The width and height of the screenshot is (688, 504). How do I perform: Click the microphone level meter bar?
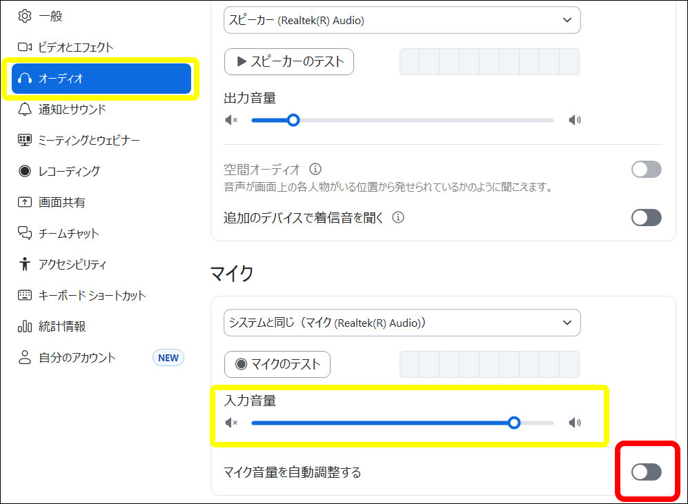click(x=489, y=364)
